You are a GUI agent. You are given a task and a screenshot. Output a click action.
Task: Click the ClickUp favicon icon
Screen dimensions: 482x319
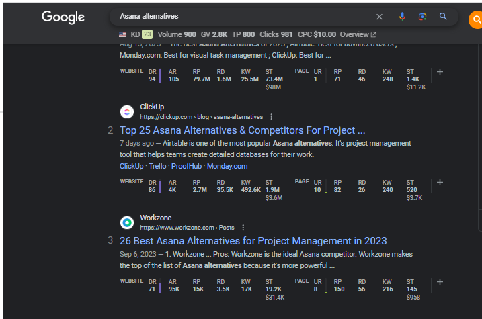pos(127,111)
